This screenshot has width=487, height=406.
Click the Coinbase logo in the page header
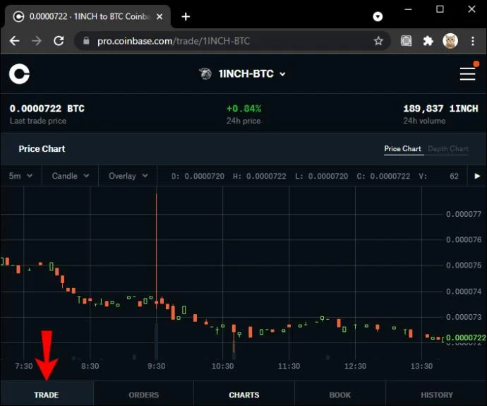click(x=19, y=74)
